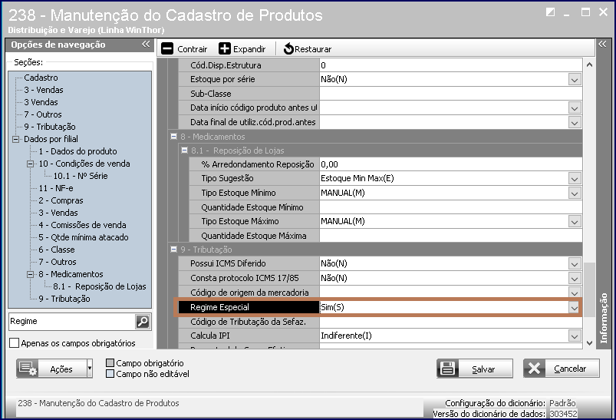Open the Calcula IPI dropdown arrow
616x420 pixels.
(x=575, y=336)
